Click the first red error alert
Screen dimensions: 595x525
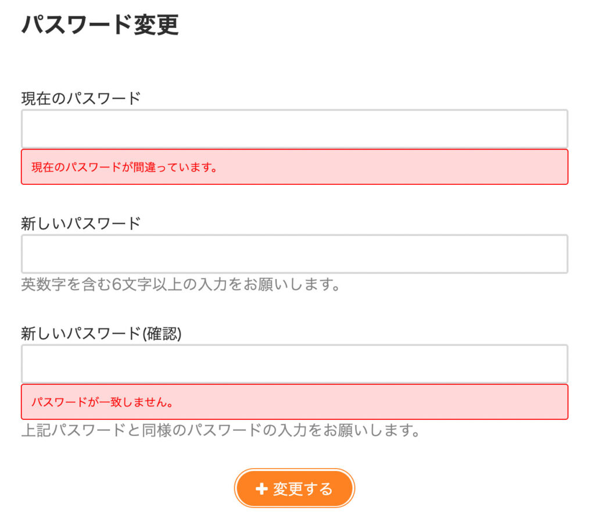[x=294, y=167]
